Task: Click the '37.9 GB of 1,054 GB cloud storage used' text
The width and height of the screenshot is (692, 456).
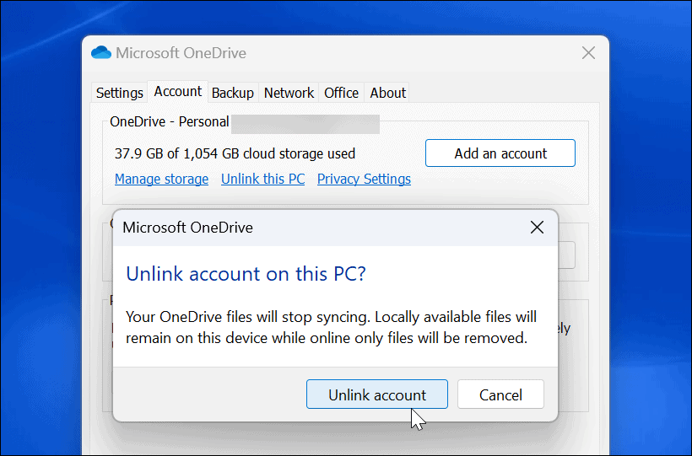Action: pos(235,153)
